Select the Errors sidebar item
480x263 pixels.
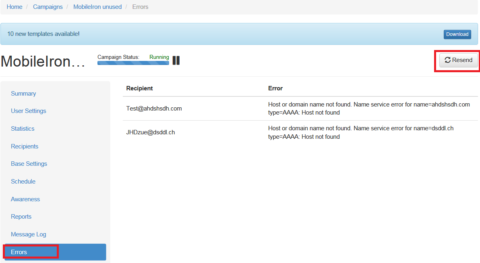[x=56, y=252]
